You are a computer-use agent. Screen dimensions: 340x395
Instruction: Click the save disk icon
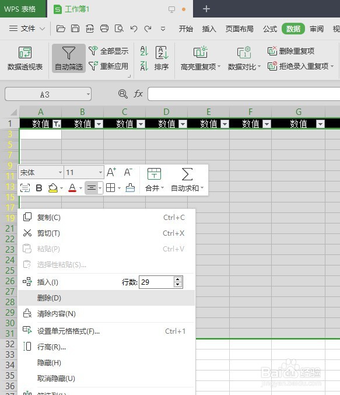click(75, 29)
